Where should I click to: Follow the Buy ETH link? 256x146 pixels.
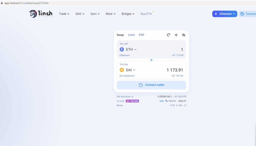(x=146, y=14)
